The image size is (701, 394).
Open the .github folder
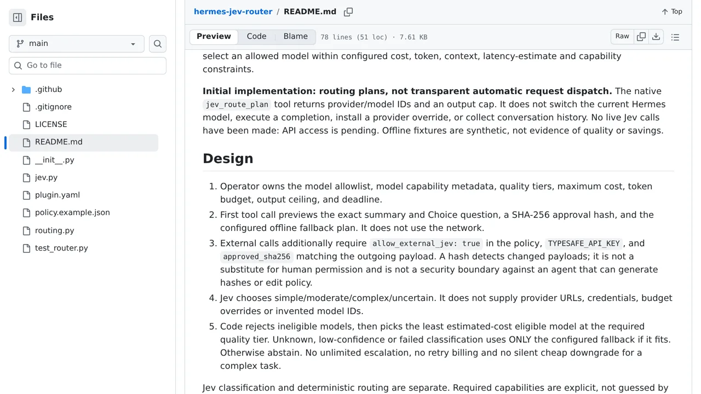pyautogui.click(x=49, y=89)
